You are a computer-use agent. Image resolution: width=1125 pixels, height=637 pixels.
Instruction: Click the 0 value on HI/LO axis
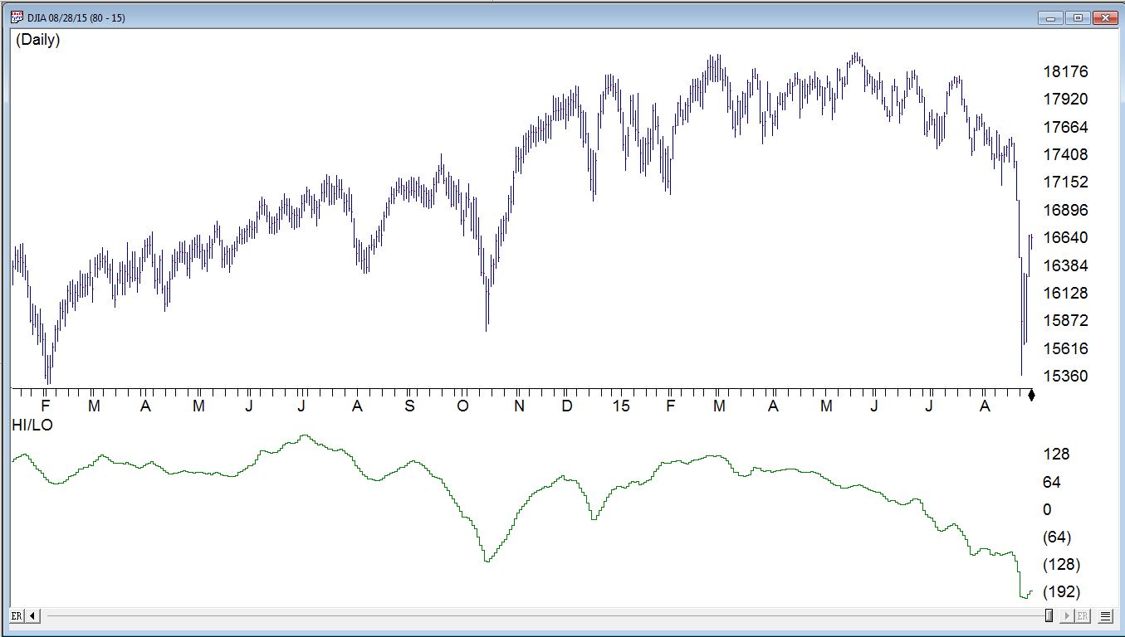pos(1047,509)
